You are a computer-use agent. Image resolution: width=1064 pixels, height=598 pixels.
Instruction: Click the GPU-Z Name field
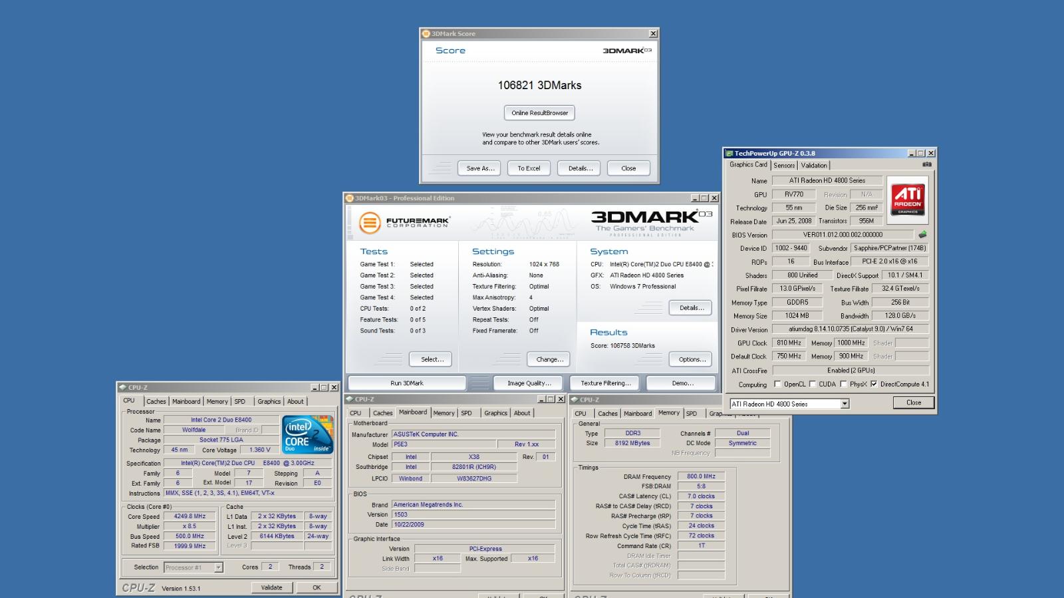[x=827, y=180]
